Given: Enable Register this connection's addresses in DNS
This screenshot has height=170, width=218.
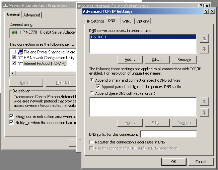Looking at the screenshot, I should 92,142.
